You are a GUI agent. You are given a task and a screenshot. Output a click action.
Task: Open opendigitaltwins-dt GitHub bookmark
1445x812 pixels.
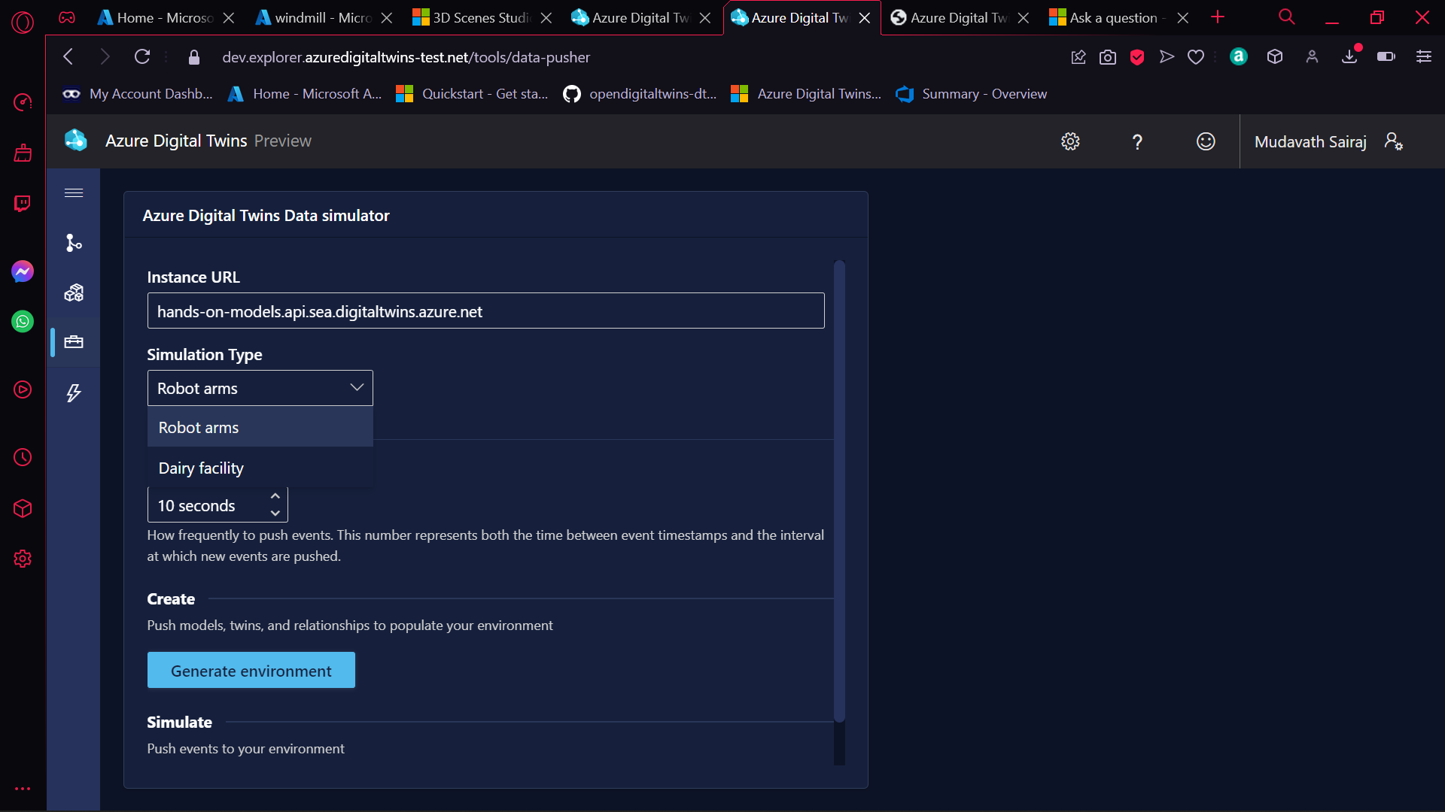[x=640, y=94]
